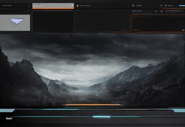Viewport: 185px width, 127px height.
Task: Click the dark mountain landscape wallpaper image
Action: click(92, 70)
